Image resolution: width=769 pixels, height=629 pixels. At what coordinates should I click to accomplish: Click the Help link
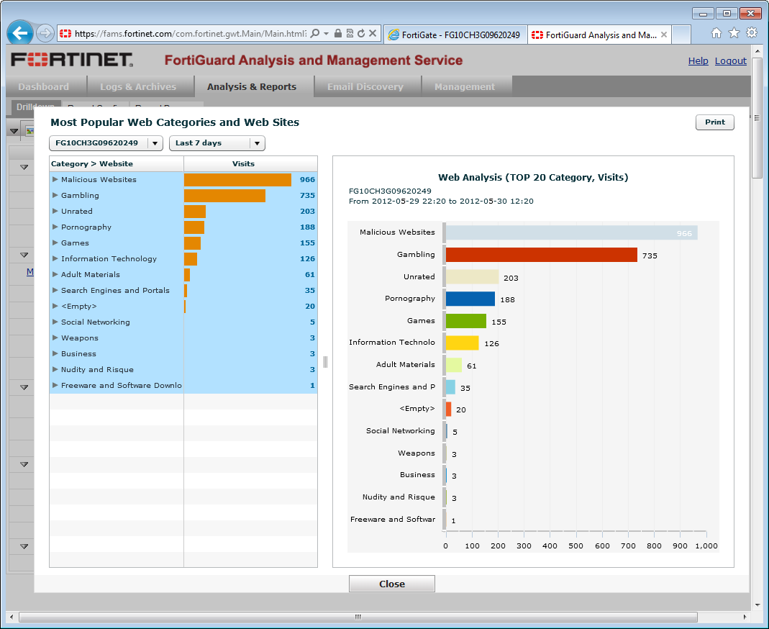point(698,61)
